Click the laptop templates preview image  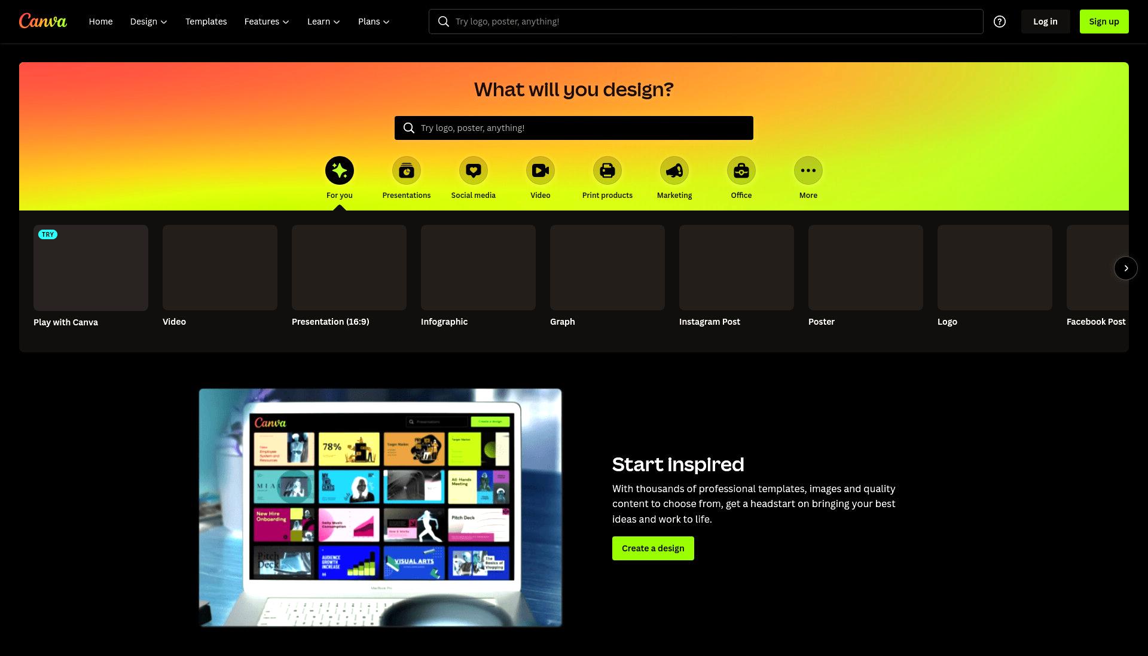[380, 508]
